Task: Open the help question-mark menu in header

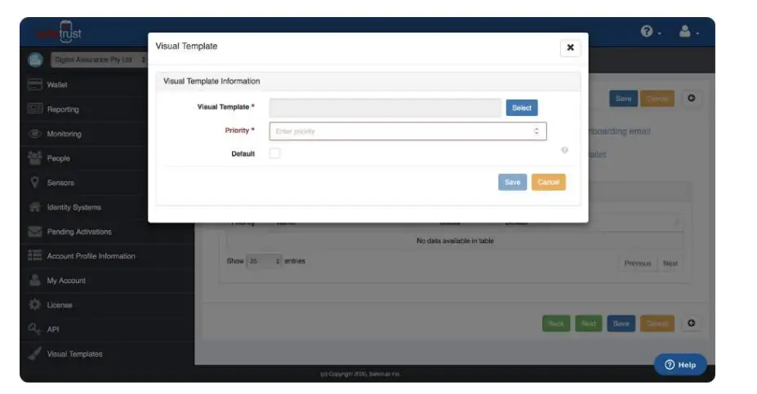Action: 650,32
